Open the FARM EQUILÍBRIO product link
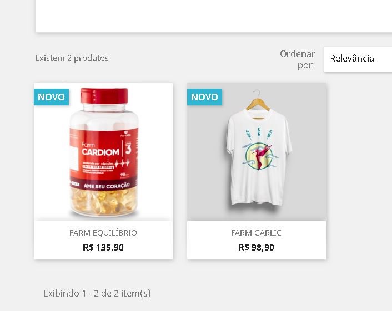392x311 pixels. (x=103, y=233)
